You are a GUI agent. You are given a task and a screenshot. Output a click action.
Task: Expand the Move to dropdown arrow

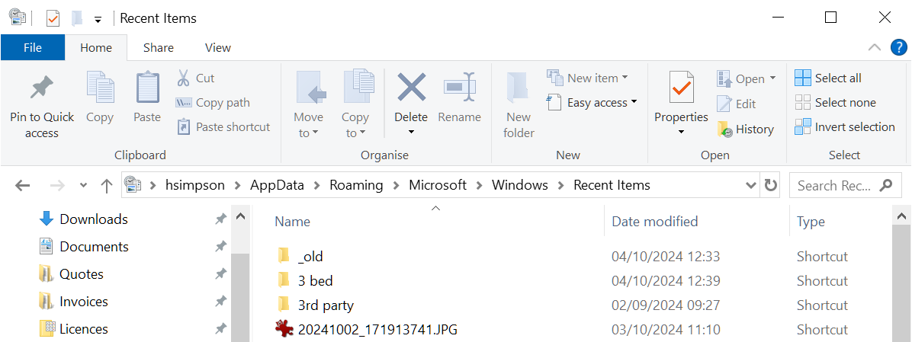click(x=315, y=133)
